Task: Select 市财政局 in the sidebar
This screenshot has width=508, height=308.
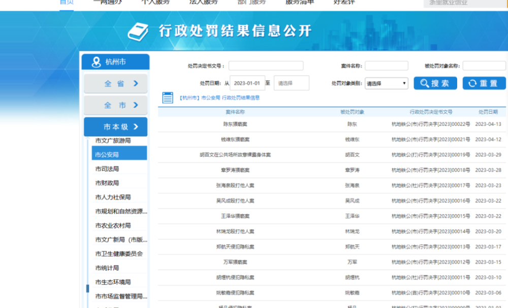Action: click(107, 183)
